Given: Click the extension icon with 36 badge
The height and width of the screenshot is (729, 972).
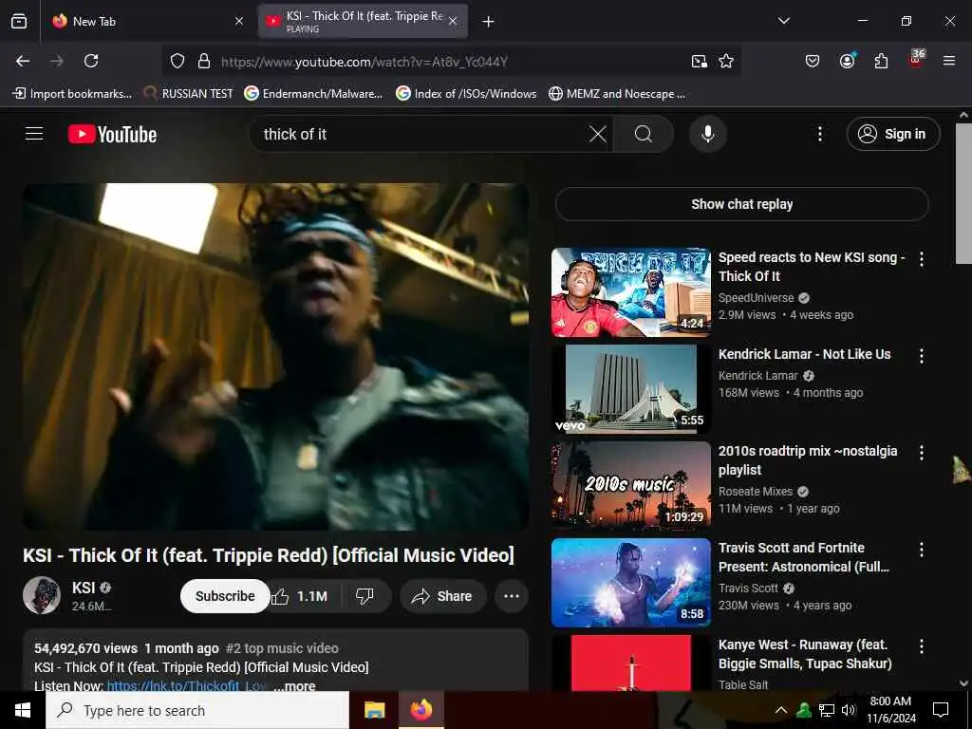Looking at the screenshot, I should pyautogui.click(x=916, y=60).
